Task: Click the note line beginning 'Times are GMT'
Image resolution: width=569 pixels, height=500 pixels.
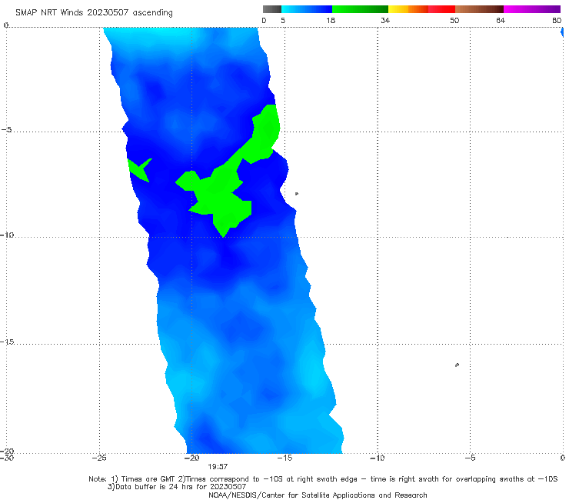Action: pos(323,479)
